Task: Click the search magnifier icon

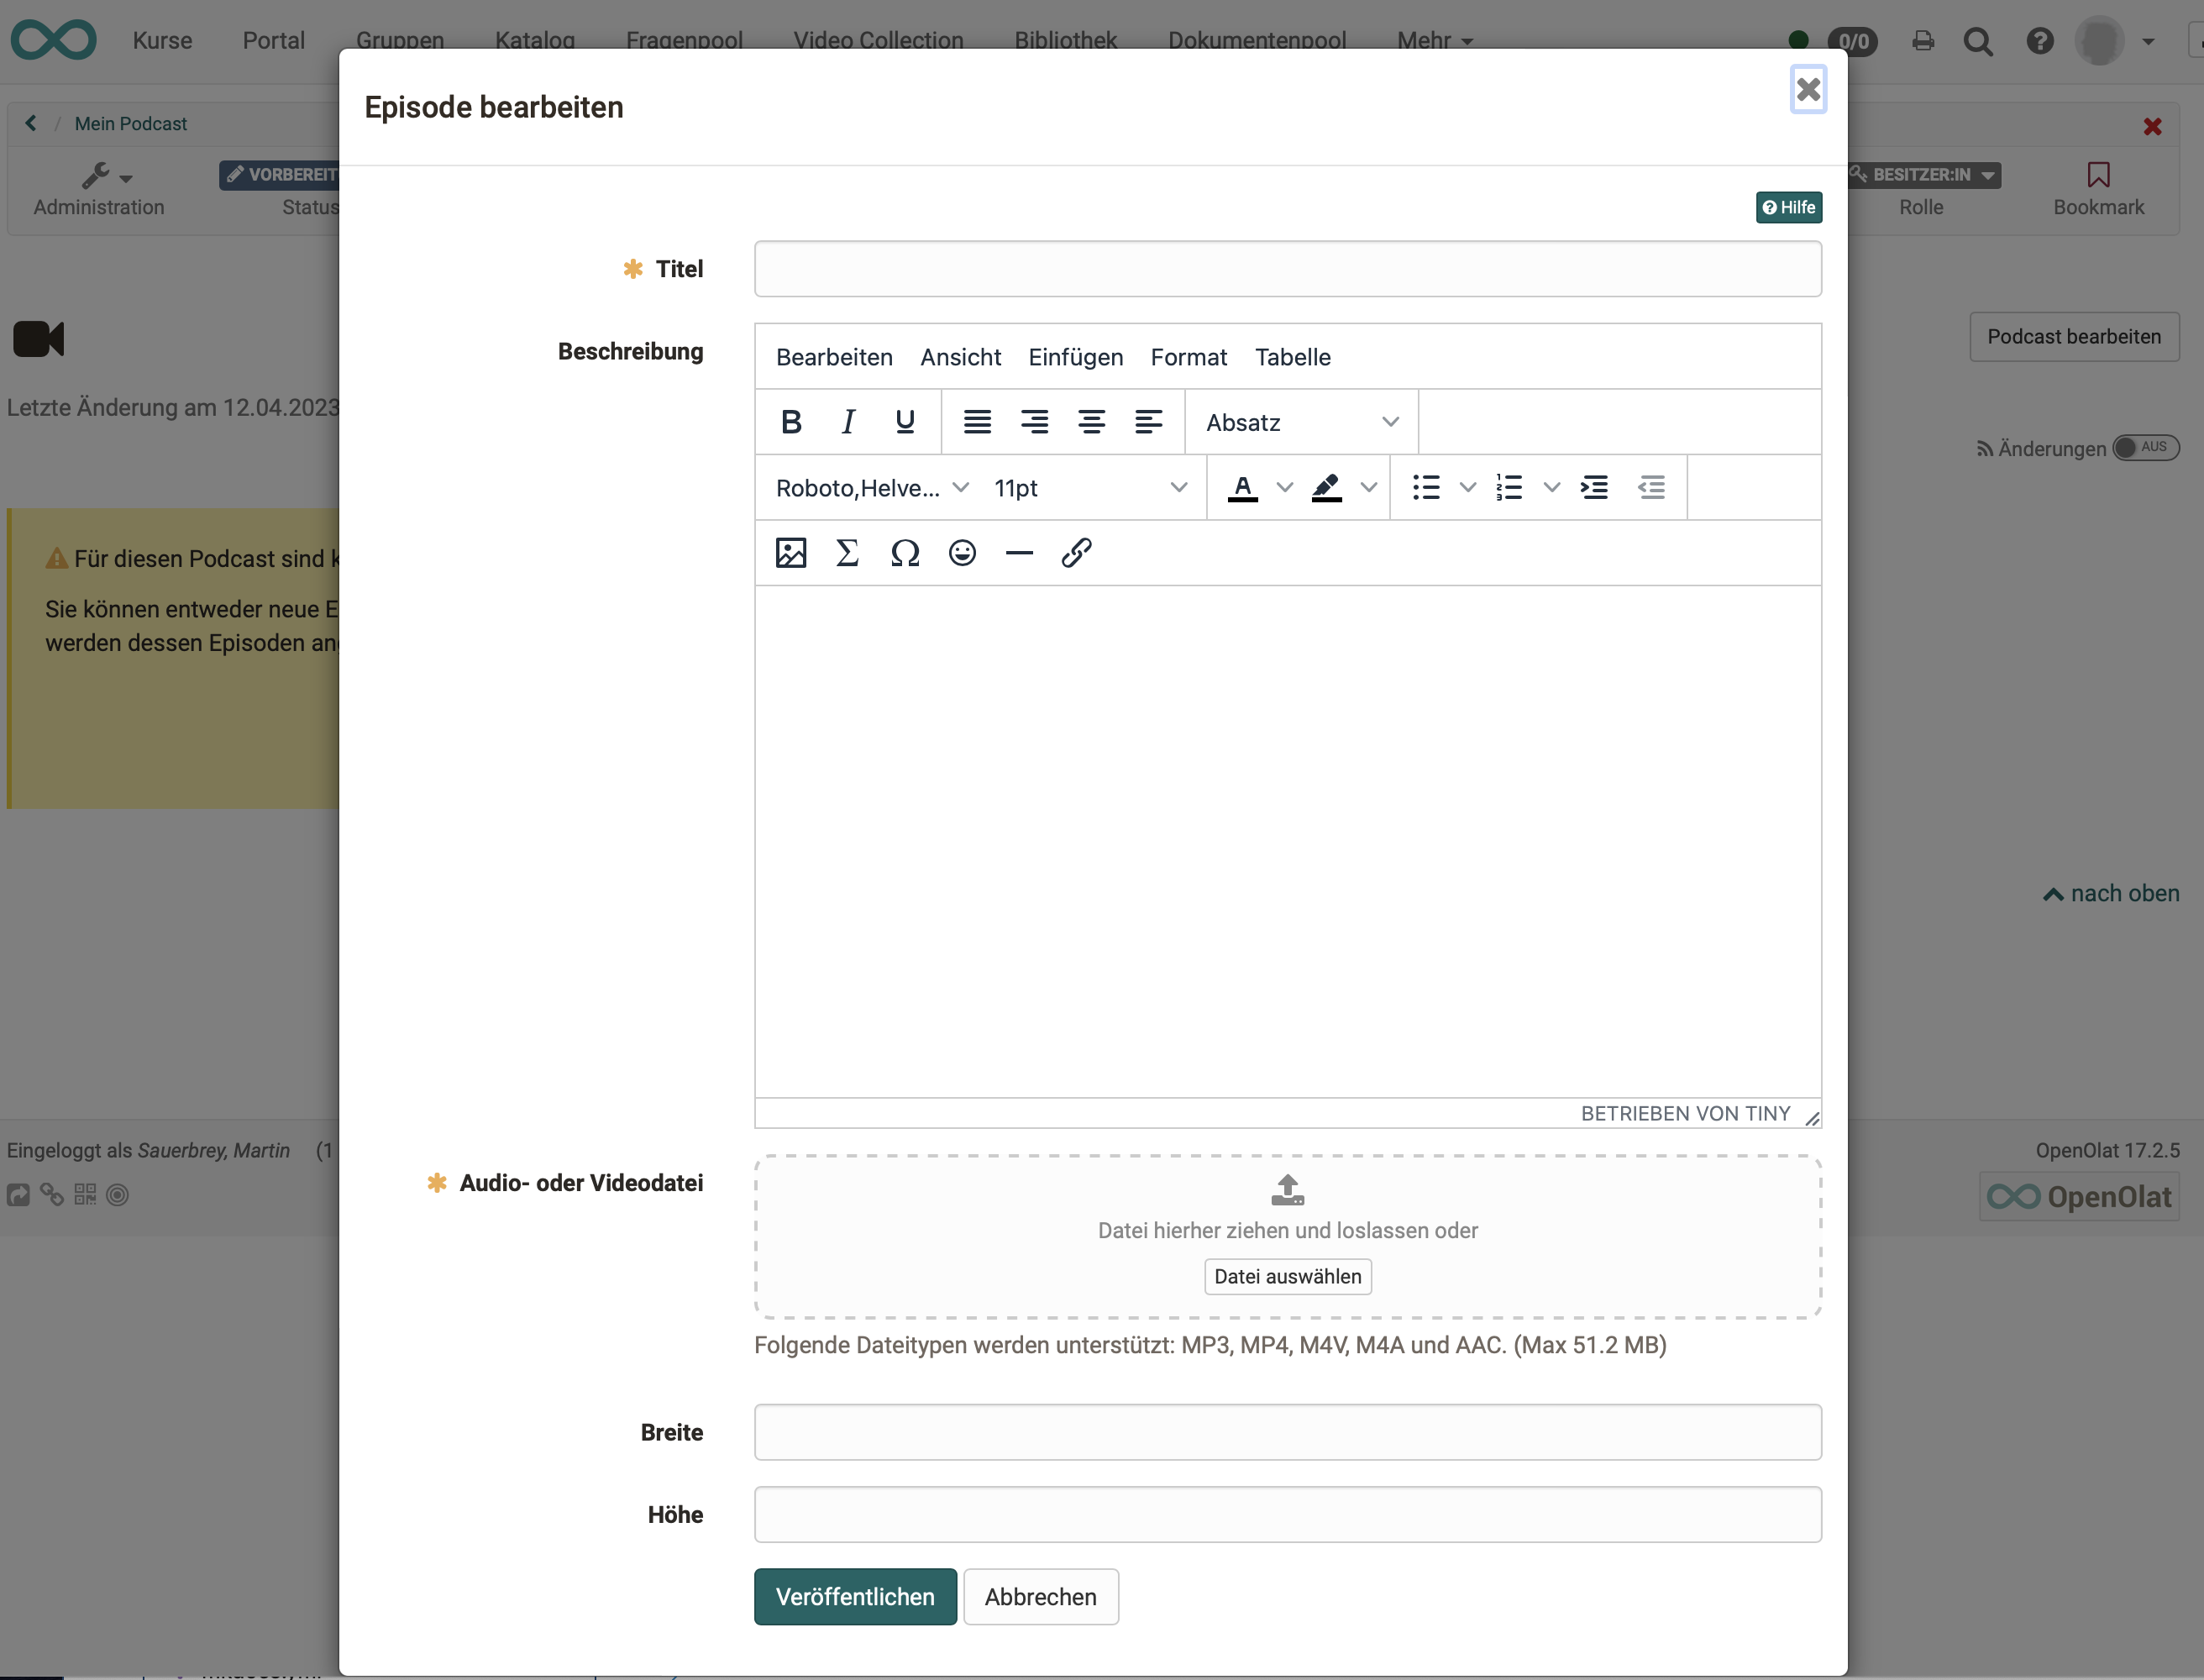Action: [1977, 42]
